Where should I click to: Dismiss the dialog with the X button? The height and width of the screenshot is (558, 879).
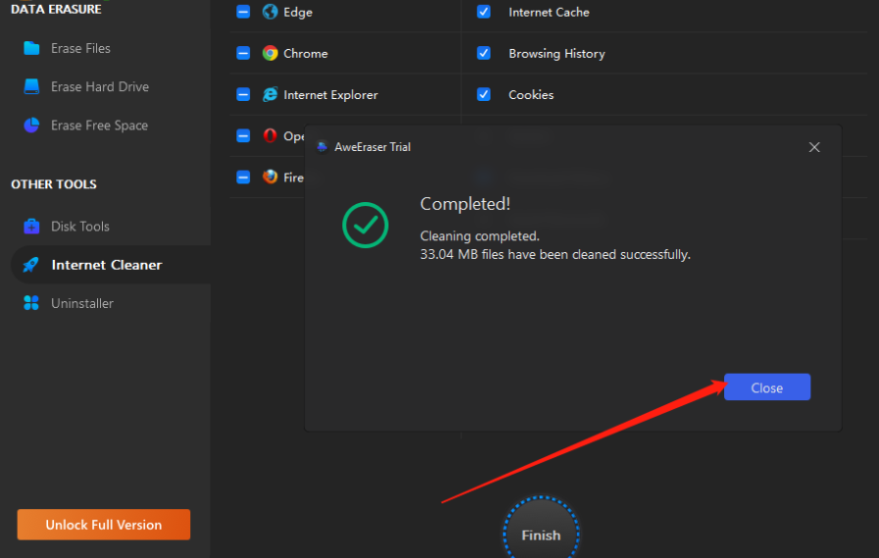(x=814, y=147)
